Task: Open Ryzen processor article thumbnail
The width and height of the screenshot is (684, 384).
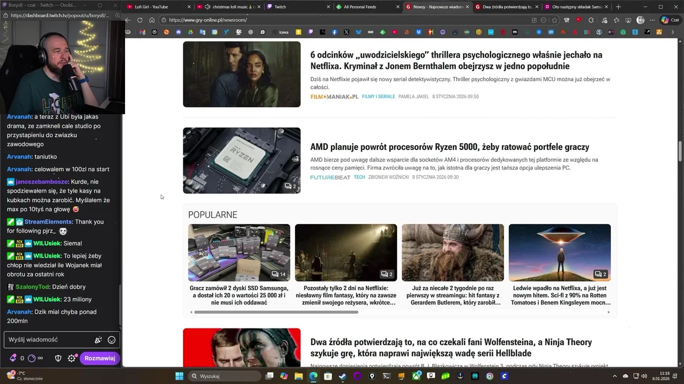Action: coord(242,161)
